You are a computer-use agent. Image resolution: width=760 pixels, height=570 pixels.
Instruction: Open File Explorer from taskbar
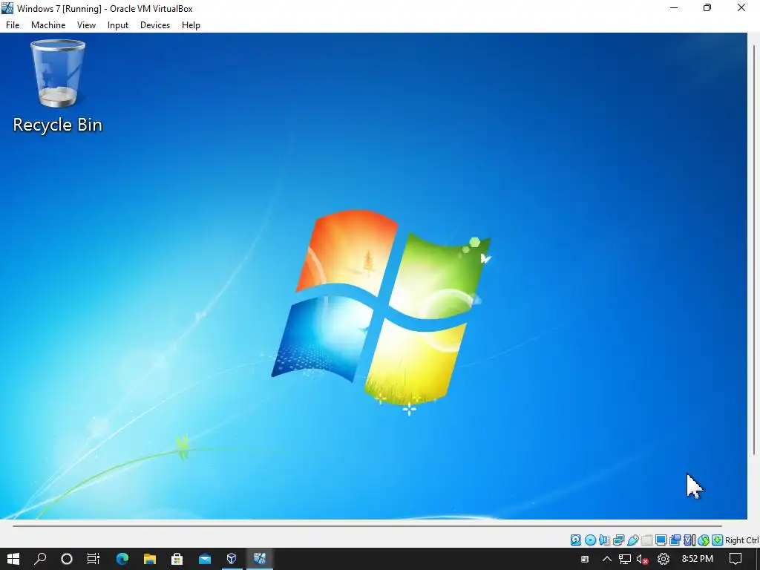150,559
